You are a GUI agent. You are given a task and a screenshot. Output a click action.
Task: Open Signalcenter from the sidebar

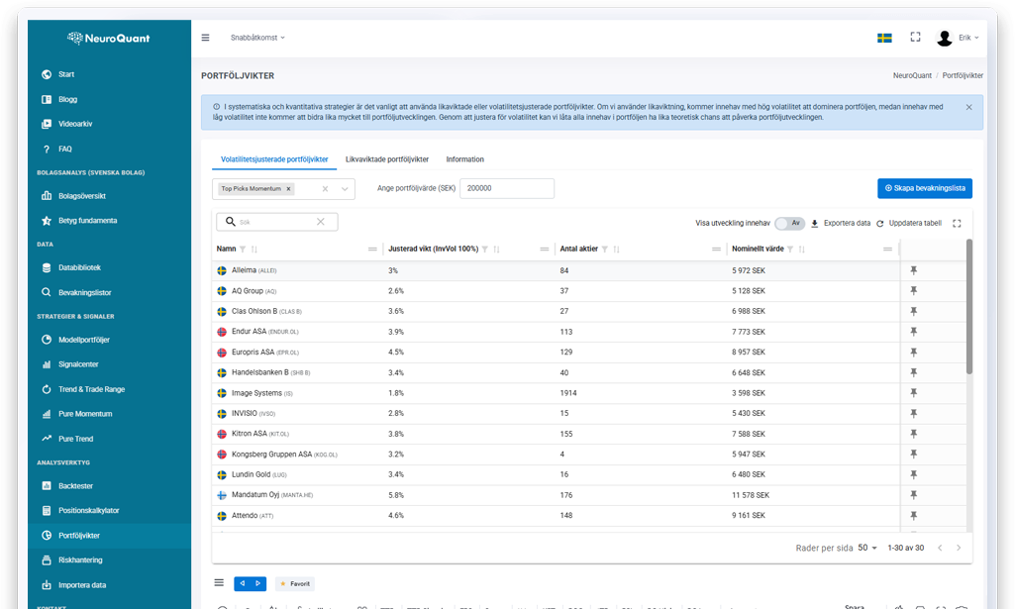pyautogui.click(x=79, y=364)
